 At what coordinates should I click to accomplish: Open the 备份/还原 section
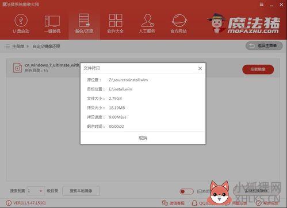pyautogui.click(x=84, y=23)
